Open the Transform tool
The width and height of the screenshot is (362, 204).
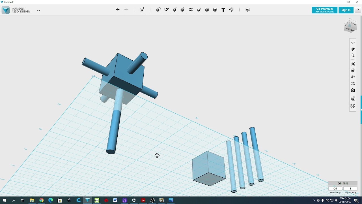point(143,10)
